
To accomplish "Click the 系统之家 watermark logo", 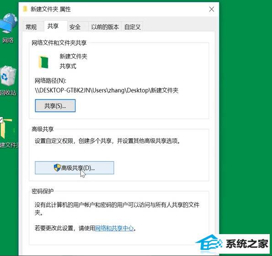I will pyautogui.click(x=232, y=244).
